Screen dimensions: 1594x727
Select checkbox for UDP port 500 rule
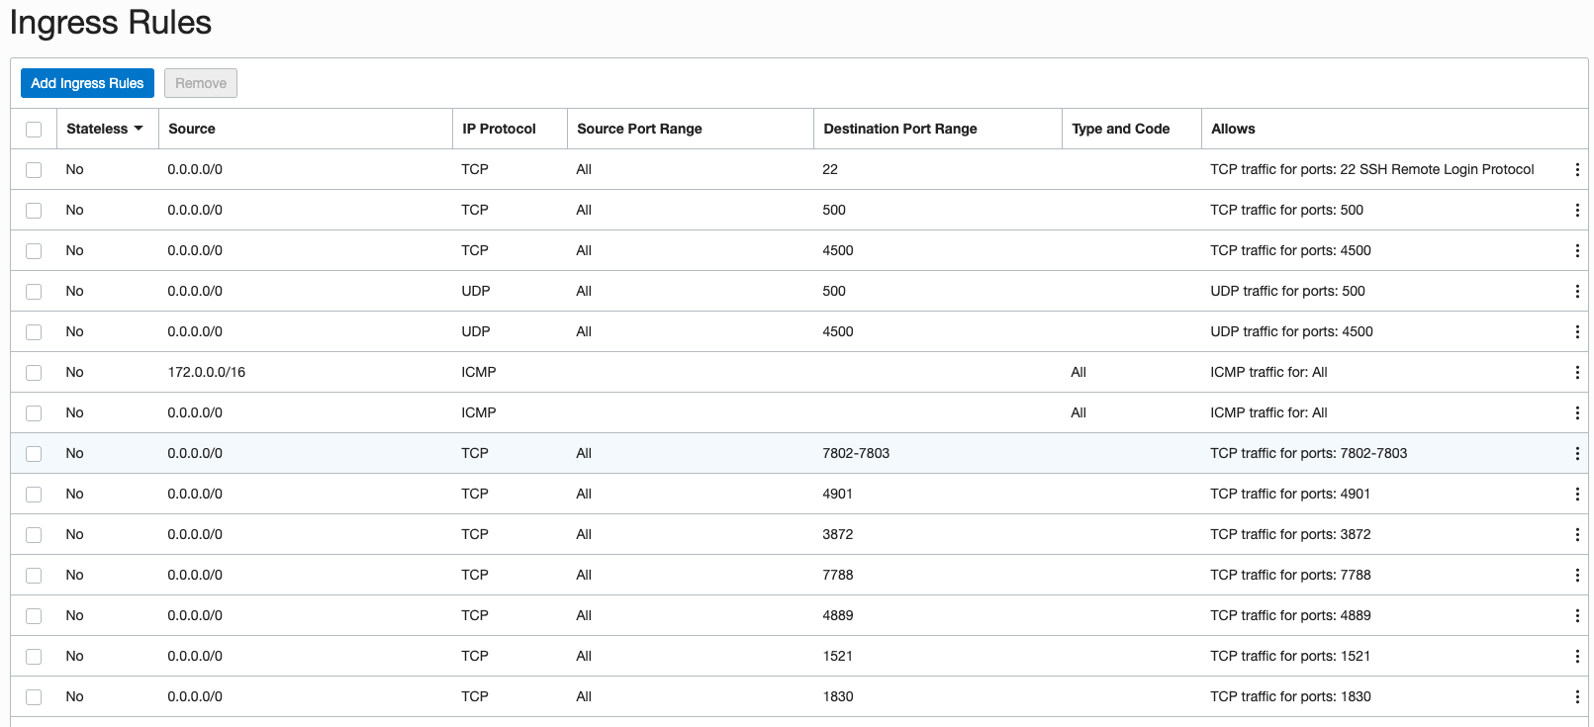[34, 292]
